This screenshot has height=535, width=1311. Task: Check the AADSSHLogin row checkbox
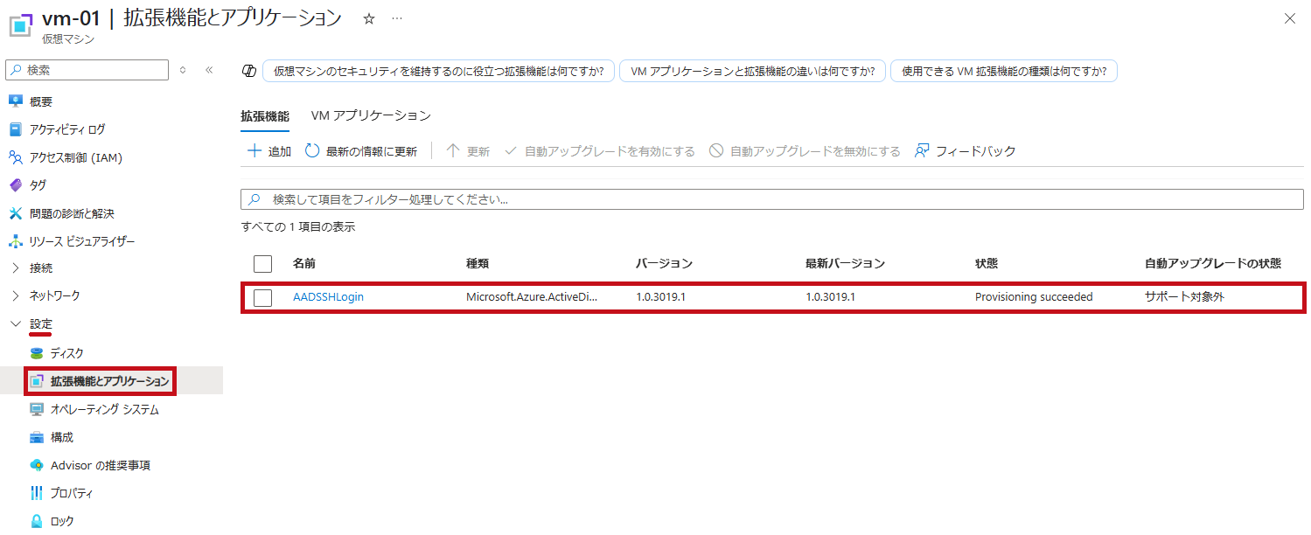pyautogui.click(x=263, y=297)
